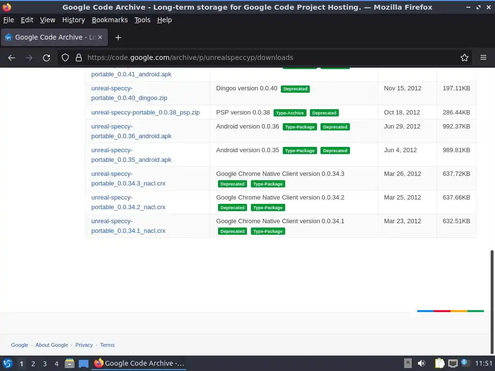Switch to workspace 4 in taskbar
Screen dimensions: 495x371
(57, 364)
